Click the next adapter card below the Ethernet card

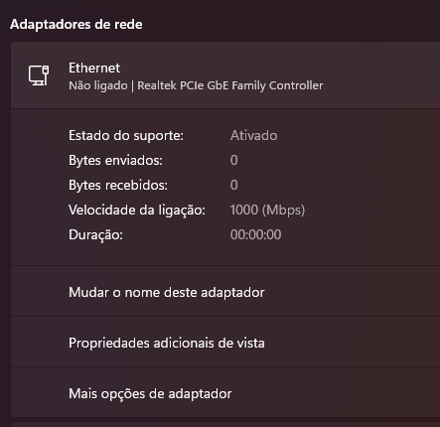pyautogui.click(x=225, y=424)
